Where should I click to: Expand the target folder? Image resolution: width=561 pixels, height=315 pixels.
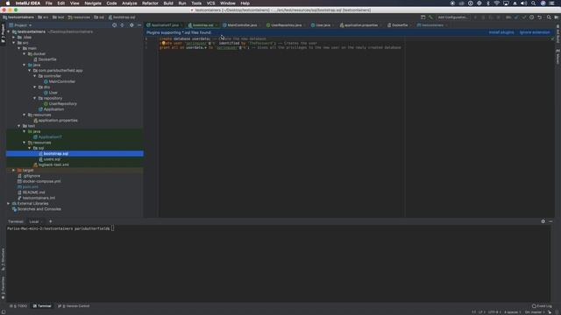[x=14, y=171]
